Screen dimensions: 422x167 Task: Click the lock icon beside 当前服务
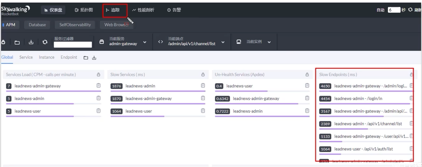click(102, 42)
